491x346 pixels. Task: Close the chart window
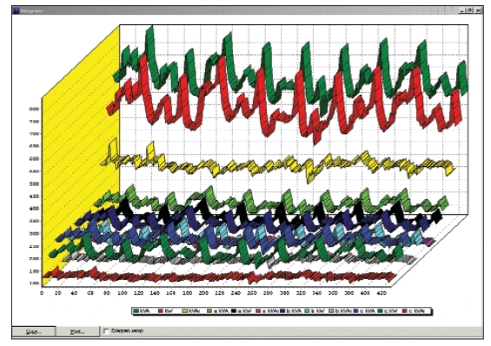pyautogui.click(x=478, y=10)
